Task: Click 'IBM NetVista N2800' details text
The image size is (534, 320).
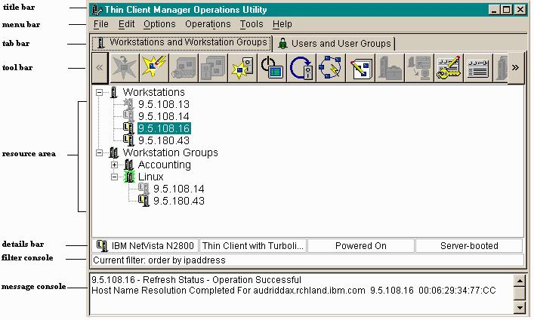Action: [x=153, y=246]
